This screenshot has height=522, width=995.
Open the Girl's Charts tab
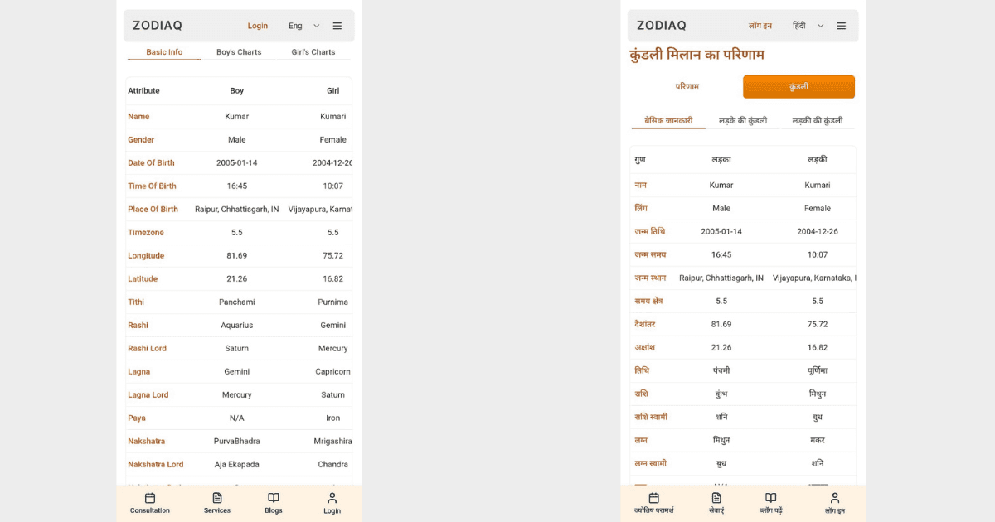pyautogui.click(x=312, y=51)
